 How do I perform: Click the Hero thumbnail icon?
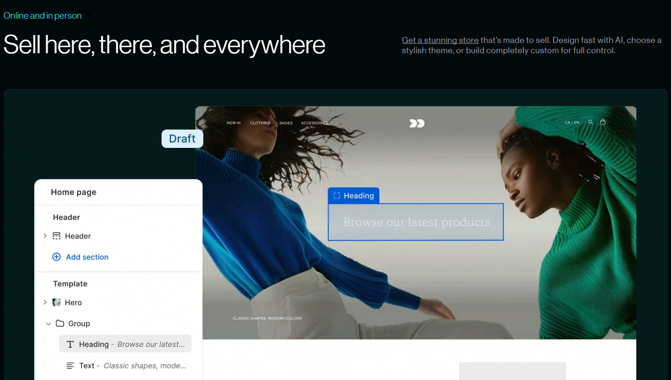pyautogui.click(x=57, y=303)
